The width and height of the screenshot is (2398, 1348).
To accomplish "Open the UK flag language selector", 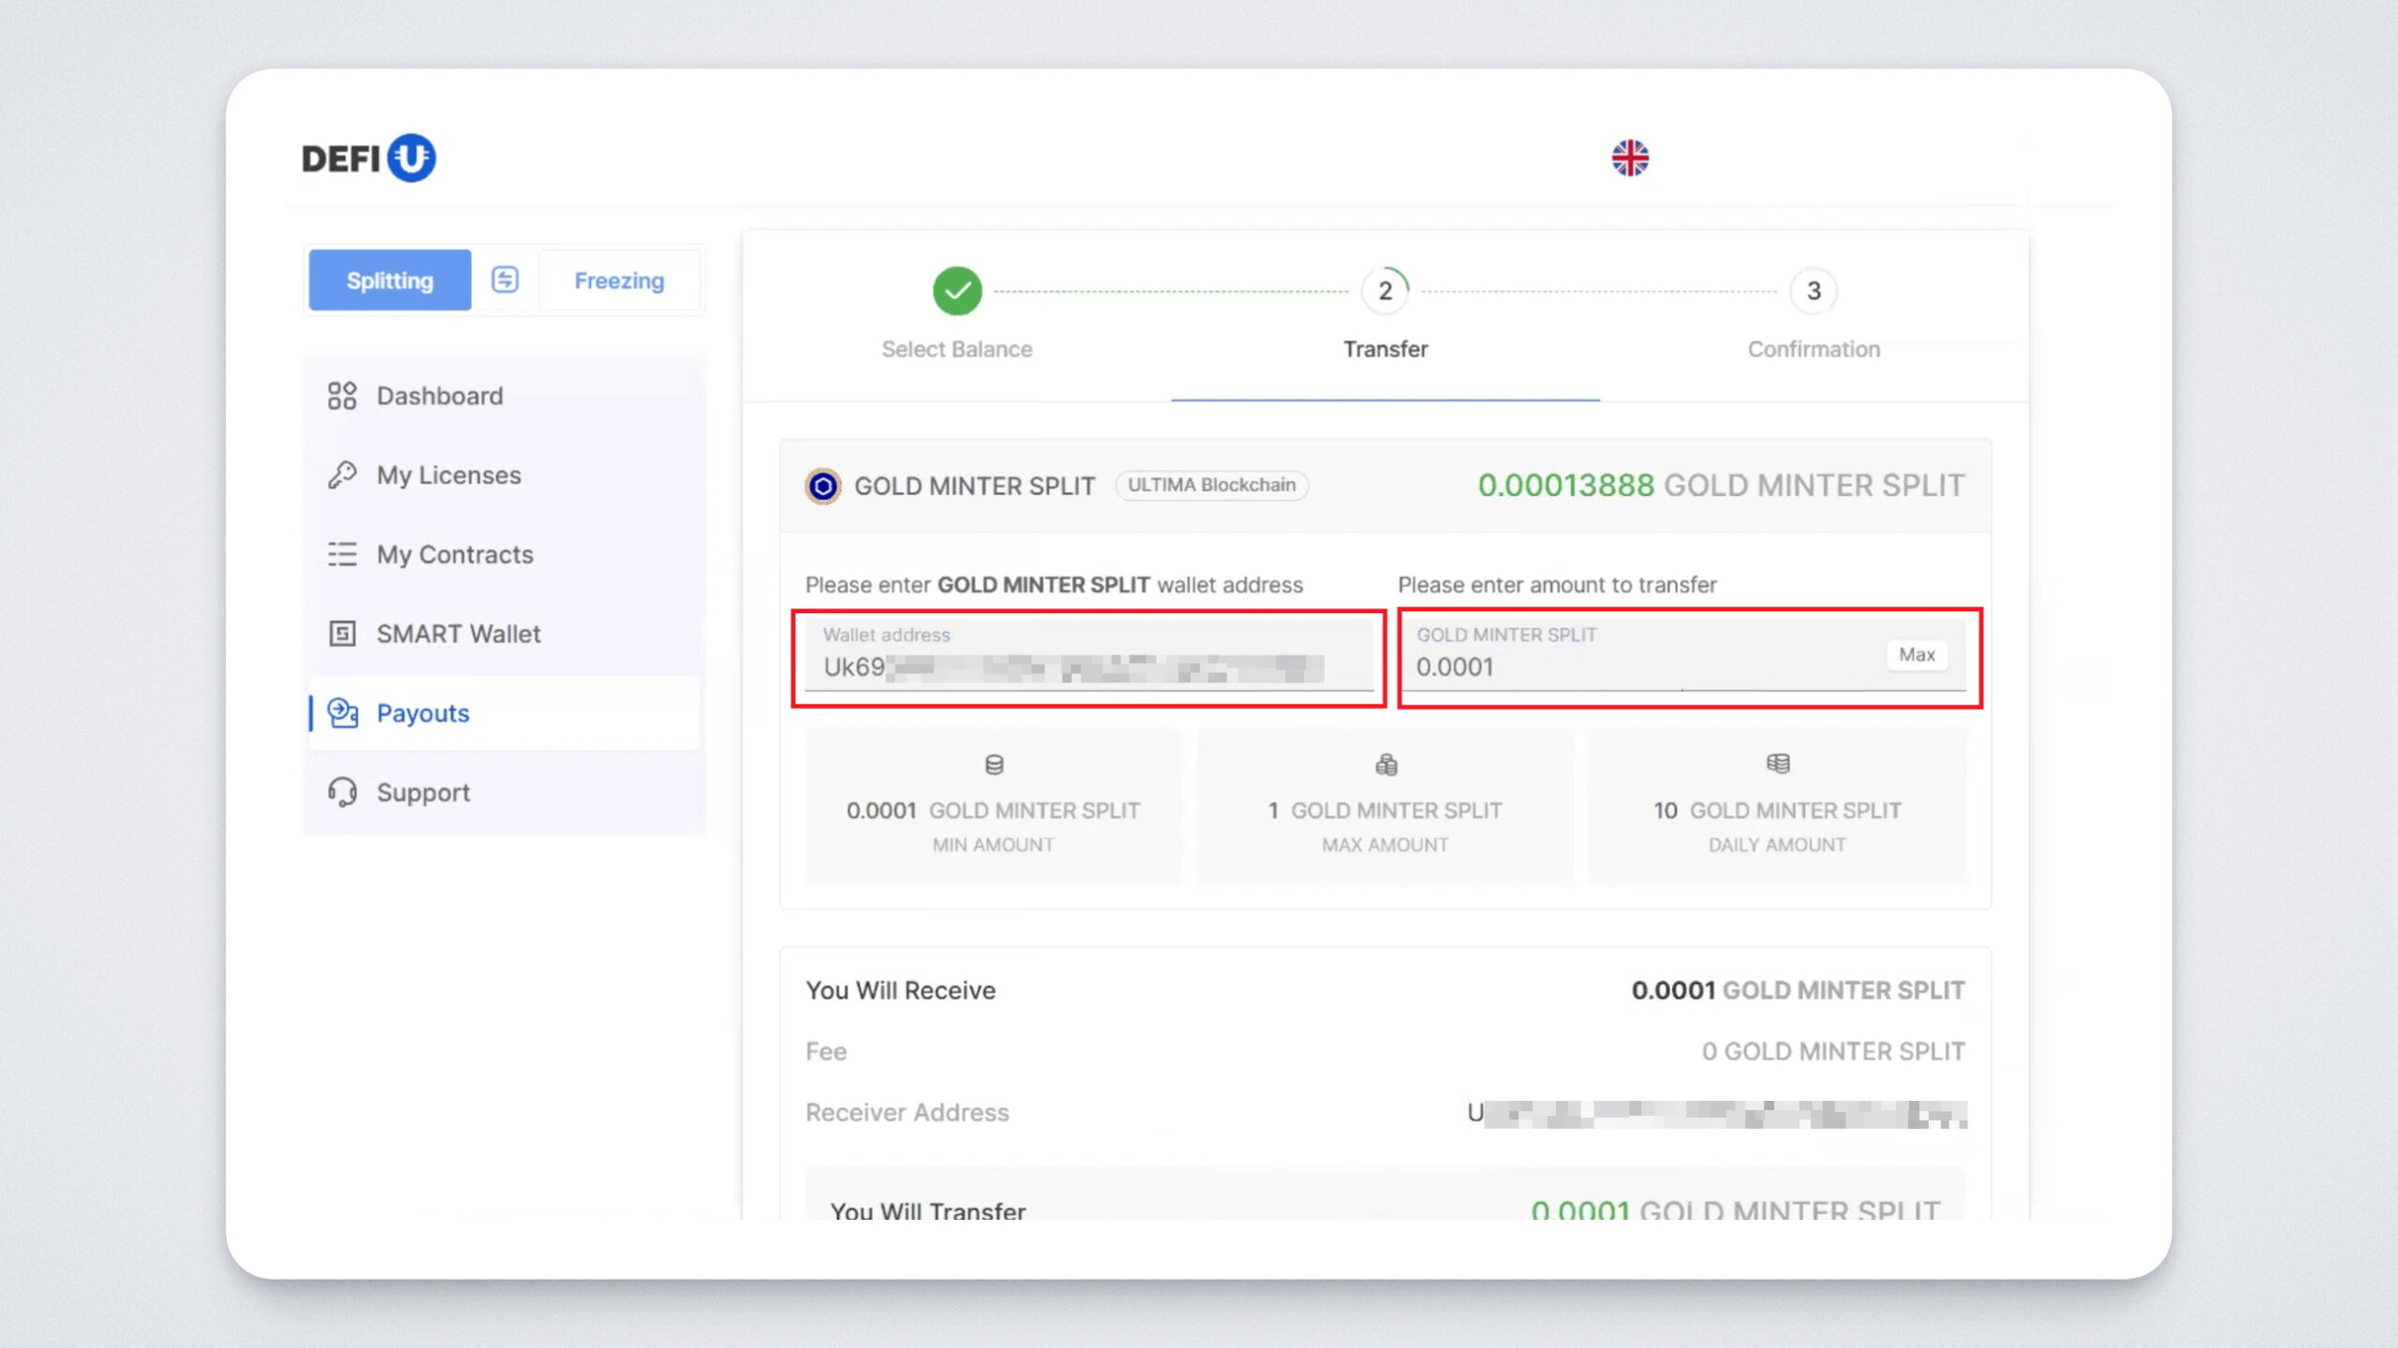I will (x=1630, y=158).
